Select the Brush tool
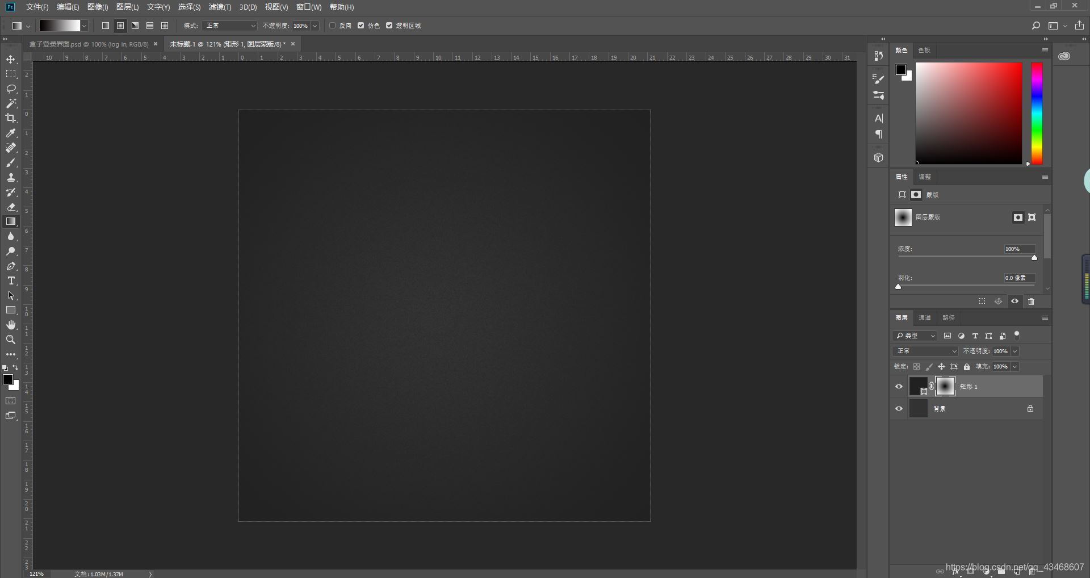The image size is (1090, 578). tap(11, 163)
